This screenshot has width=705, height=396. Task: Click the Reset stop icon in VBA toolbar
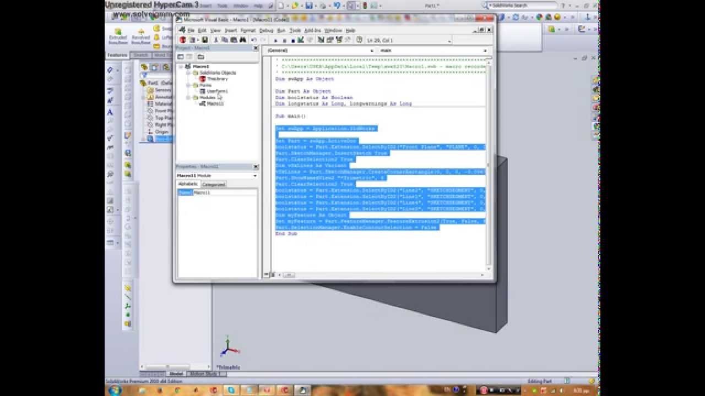293,40
